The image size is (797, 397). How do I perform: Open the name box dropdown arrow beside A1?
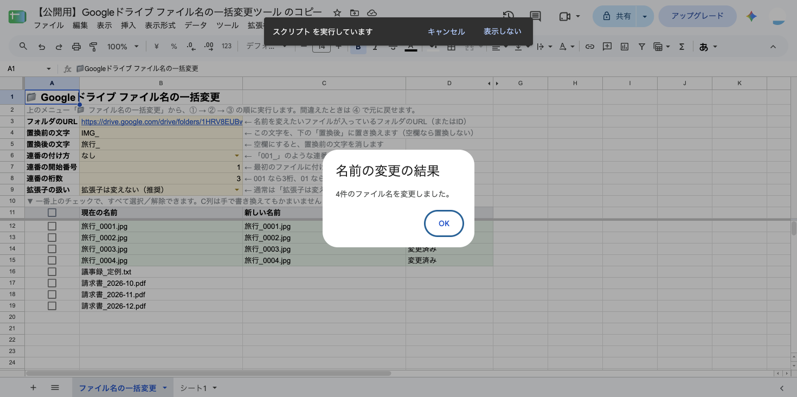click(49, 69)
